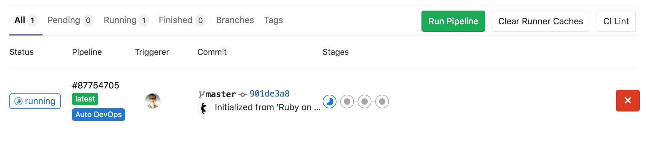Select the Tags tab
The width and height of the screenshot is (646, 142).
pyautogui.click(x=273, y=21)
